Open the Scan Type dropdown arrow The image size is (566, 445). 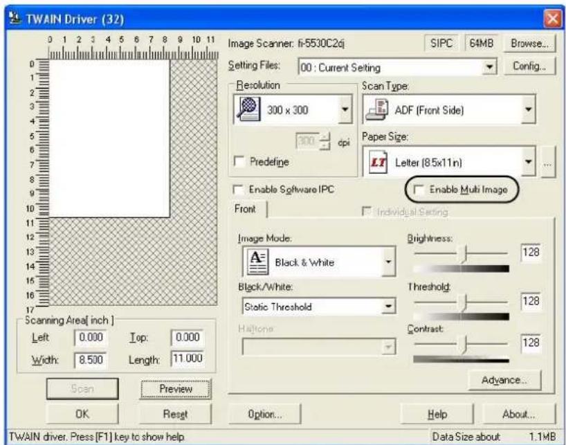pos(528,109)
